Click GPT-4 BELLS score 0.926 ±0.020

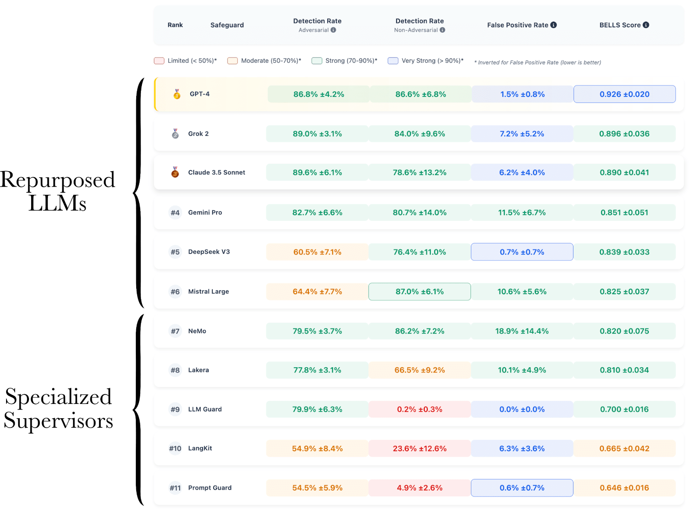point(625,94)
